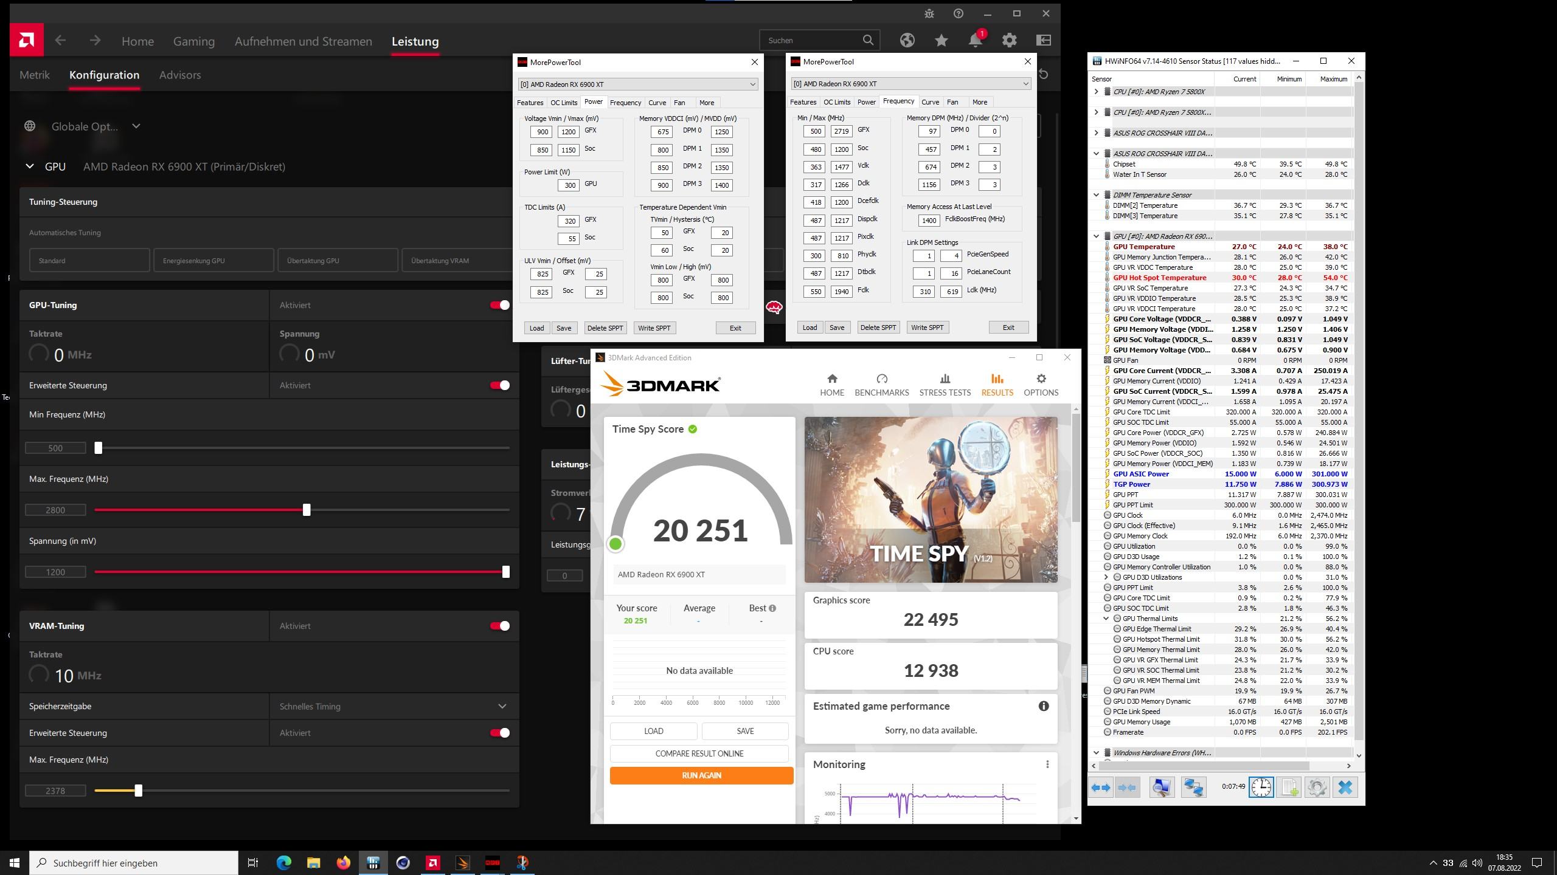Open 3DMark Benchmarks section

click(882, 385)
